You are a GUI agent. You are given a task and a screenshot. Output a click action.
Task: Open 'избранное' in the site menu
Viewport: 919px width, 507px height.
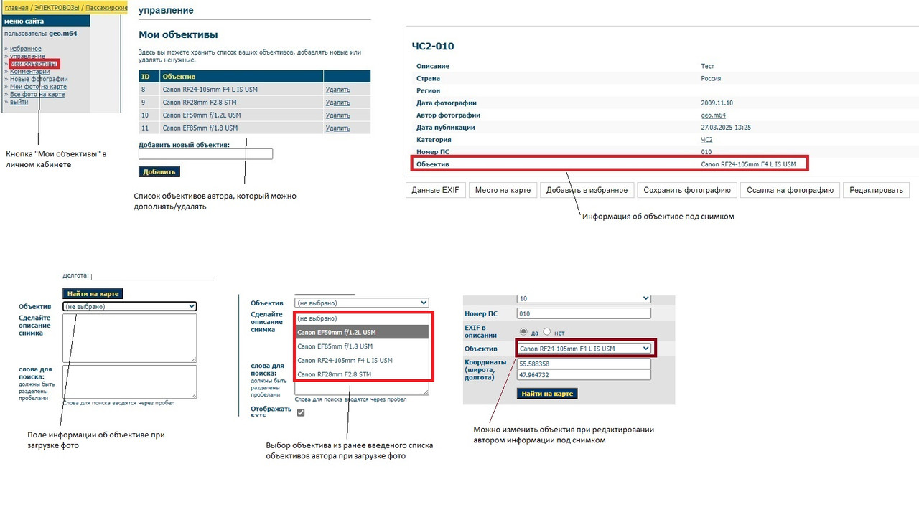click(x=26, y=49)
